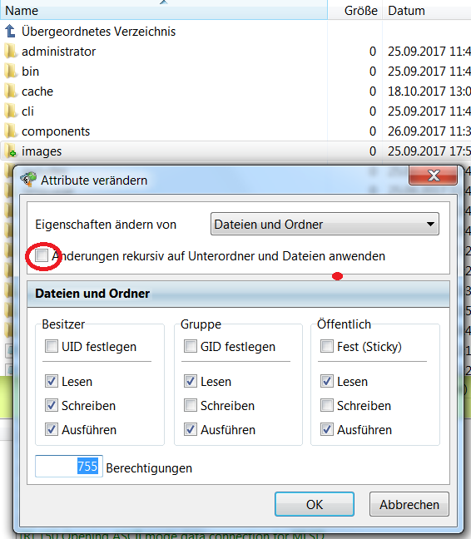Click the Name column header
Screen dimensions: 471x539
pyautogui.click(x=164, y=11)
